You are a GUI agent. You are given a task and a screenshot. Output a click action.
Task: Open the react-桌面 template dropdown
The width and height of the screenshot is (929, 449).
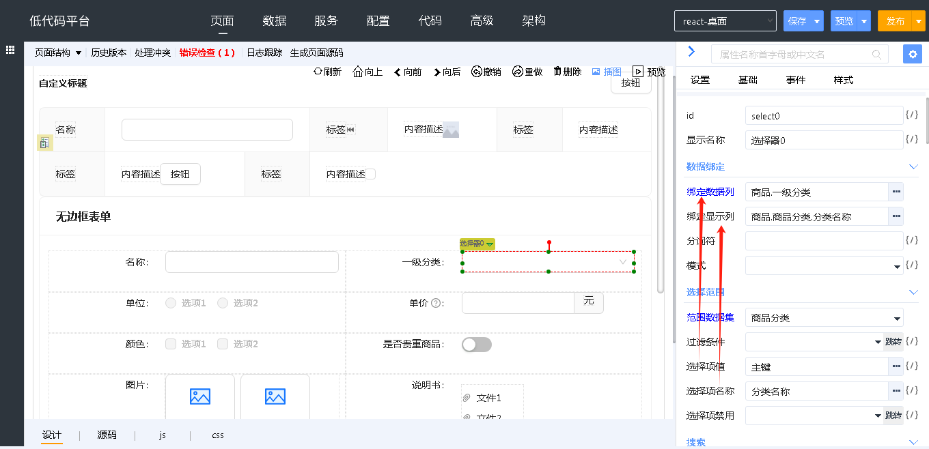725,21
